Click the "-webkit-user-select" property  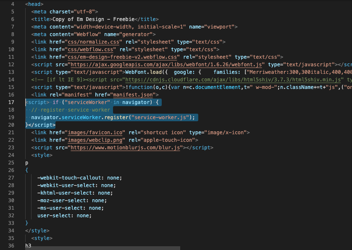[66, 185]
